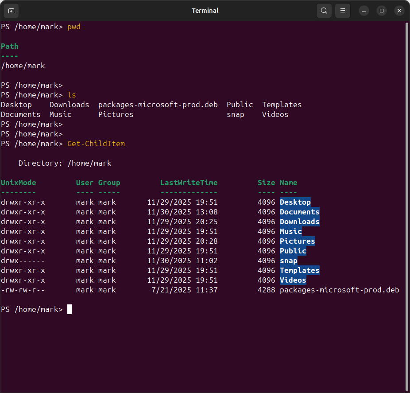Select the highlighted snap entry
The width and height of the screenshot is (410, 393).
(288, 261)
